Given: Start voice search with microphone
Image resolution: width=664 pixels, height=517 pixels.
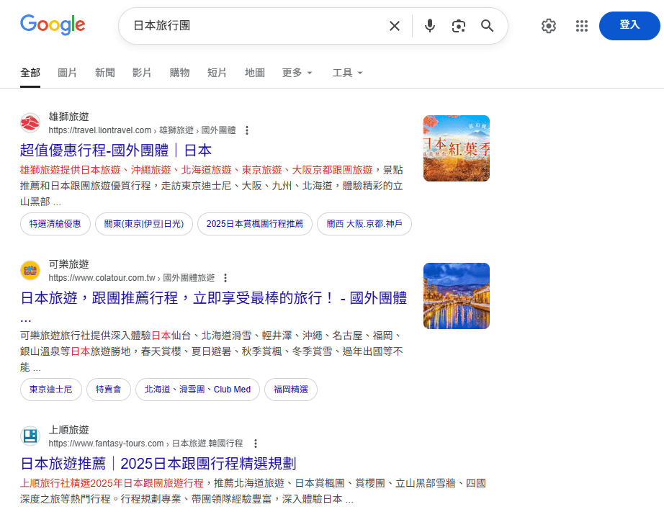Looking at the screenshot, I should [430, 26].
